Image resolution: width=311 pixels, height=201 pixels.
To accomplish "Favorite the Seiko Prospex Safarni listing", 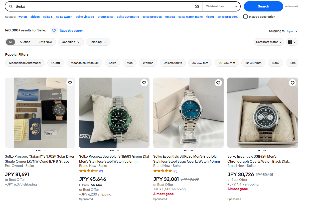I will (70, 83).
